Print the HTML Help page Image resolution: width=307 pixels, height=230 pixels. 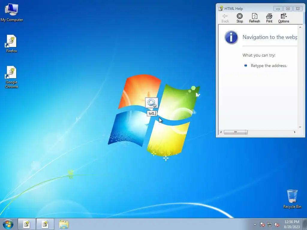(269, 18)
